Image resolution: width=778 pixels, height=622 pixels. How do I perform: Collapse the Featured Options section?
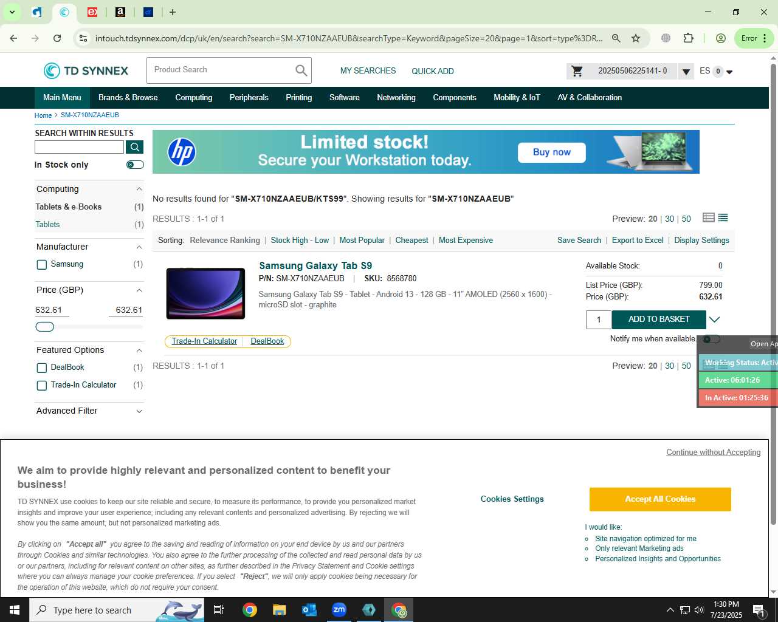[139, 350]
